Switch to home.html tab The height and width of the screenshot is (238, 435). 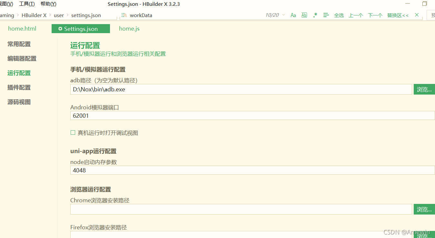pyautogui.click(x=22, y=29)
